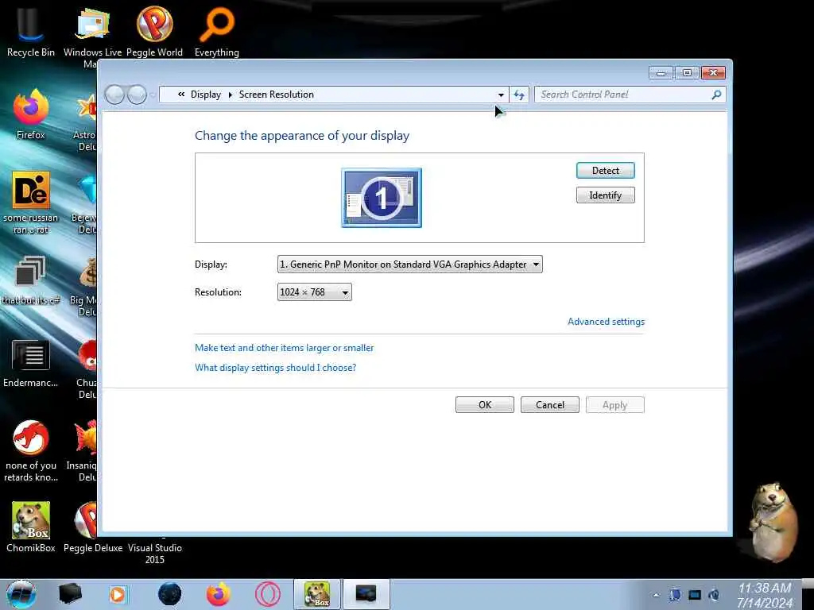Click the Show desktop strip at taskbar end

click(808, 594)
